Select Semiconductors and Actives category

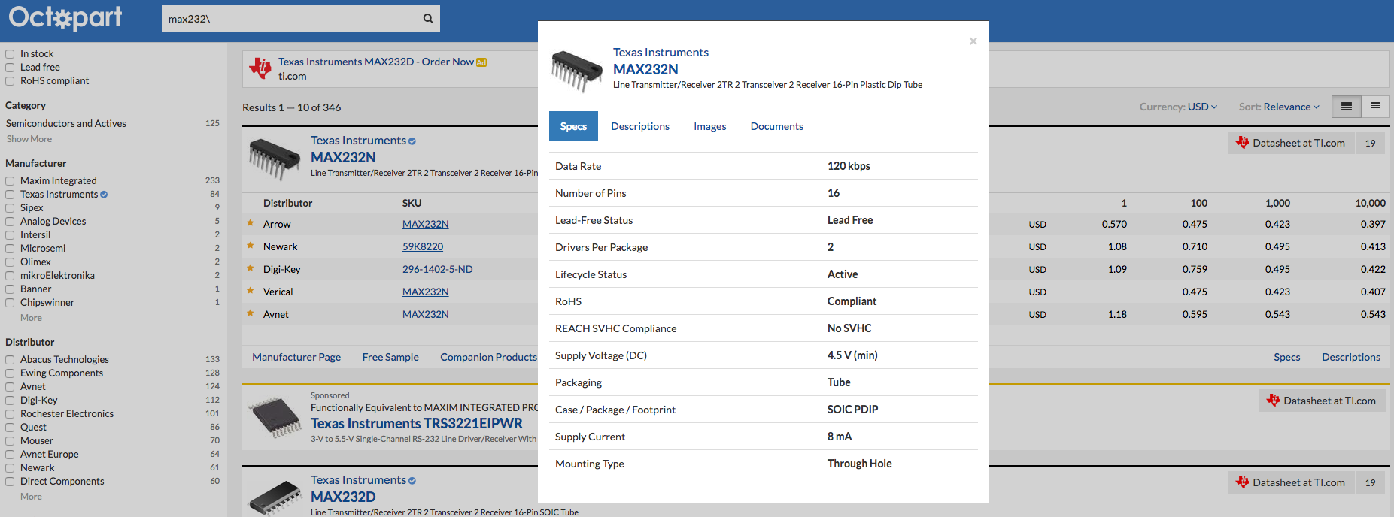tap(66, 123)
